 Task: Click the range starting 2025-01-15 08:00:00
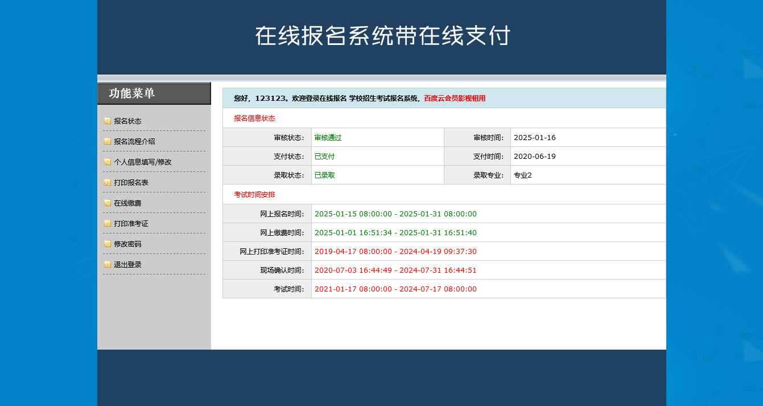pyautogui.click(x=395, y=214)
